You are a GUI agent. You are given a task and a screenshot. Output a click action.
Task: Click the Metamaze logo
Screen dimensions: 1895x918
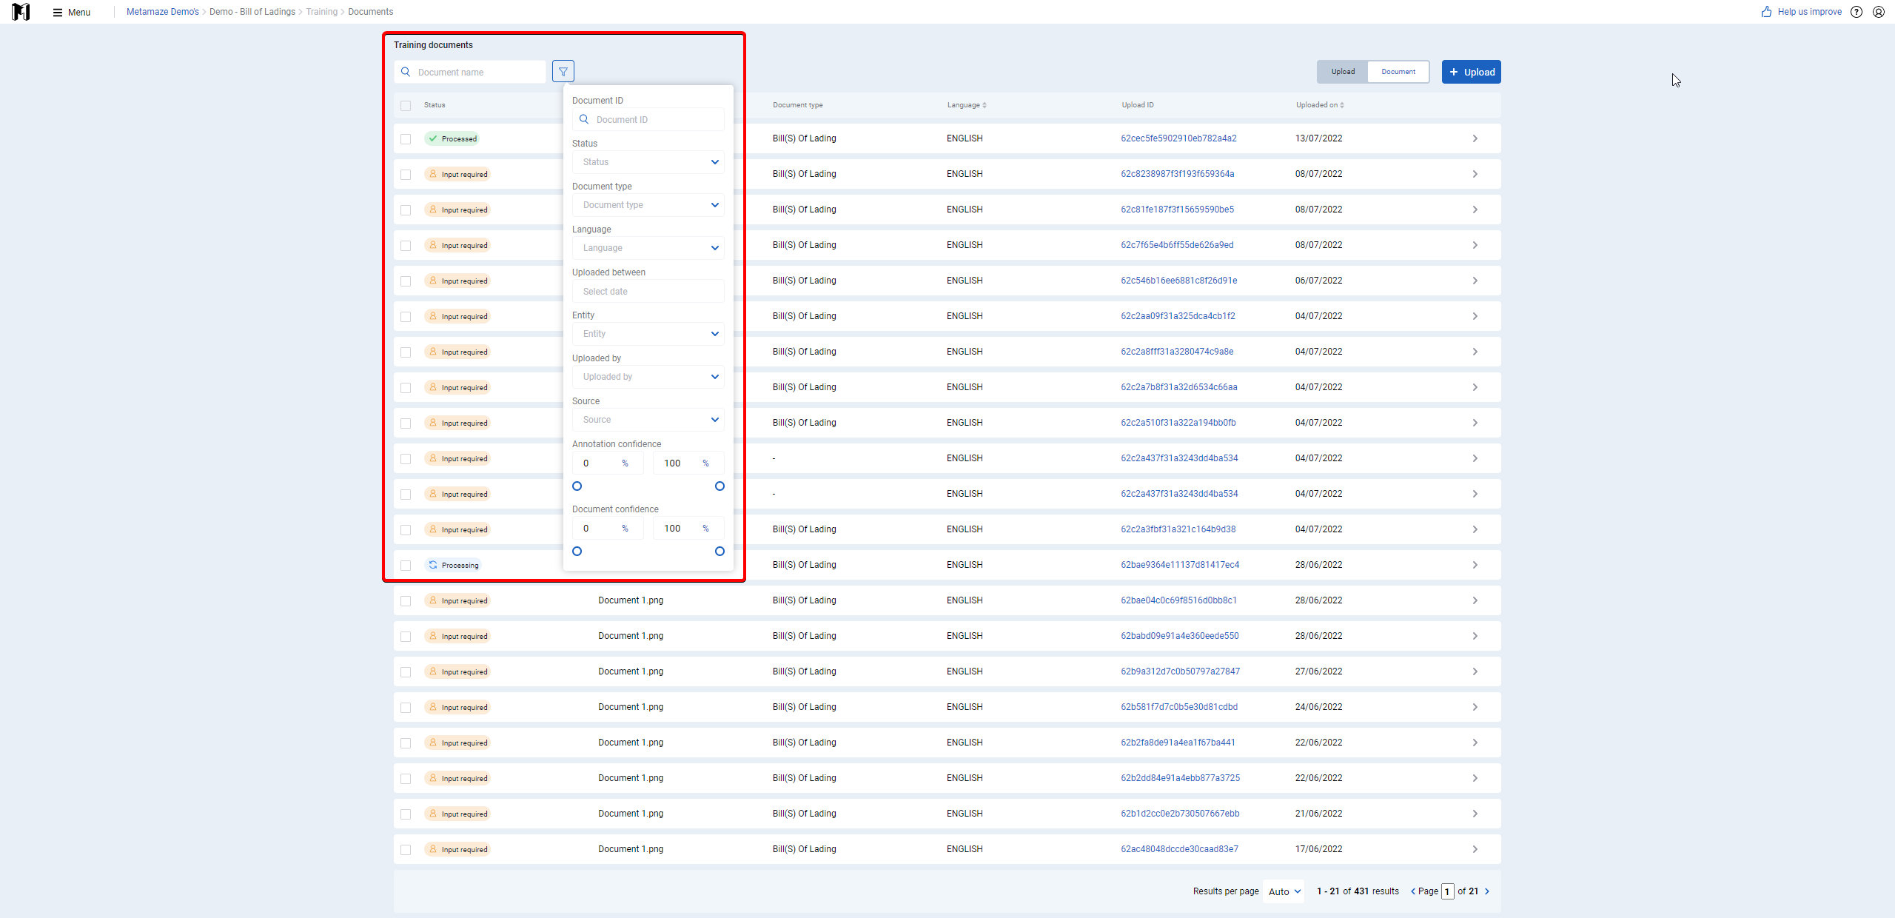coord(21,12)
